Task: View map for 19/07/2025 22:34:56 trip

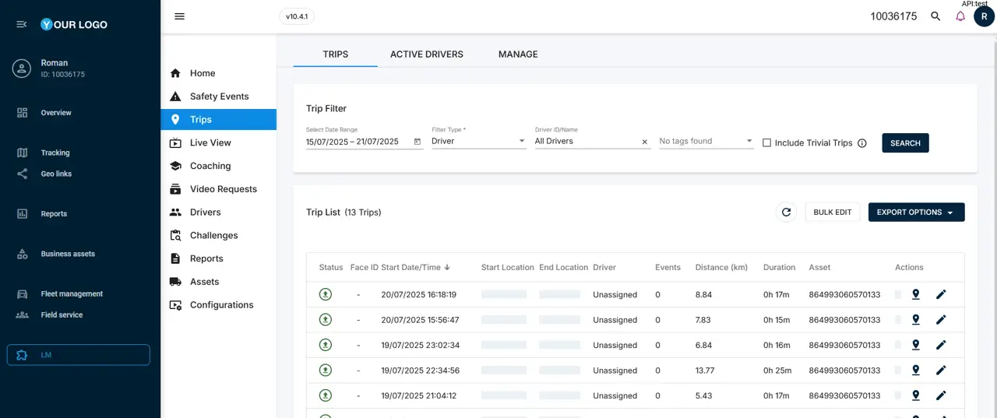Action: pyautogui.click(x=916, y=371)
